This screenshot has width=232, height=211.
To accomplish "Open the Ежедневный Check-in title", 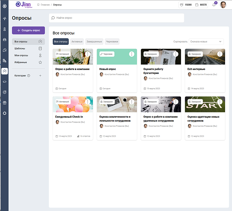I will [69, 117].
